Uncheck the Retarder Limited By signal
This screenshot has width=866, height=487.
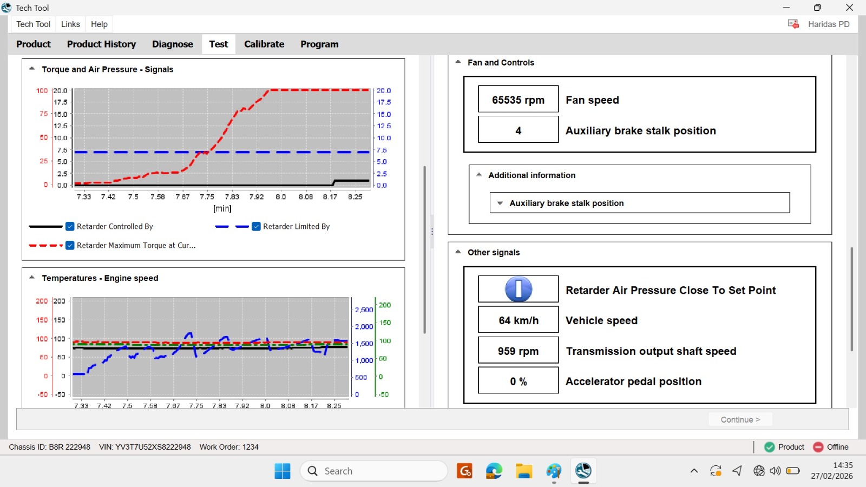coord(256,227)
